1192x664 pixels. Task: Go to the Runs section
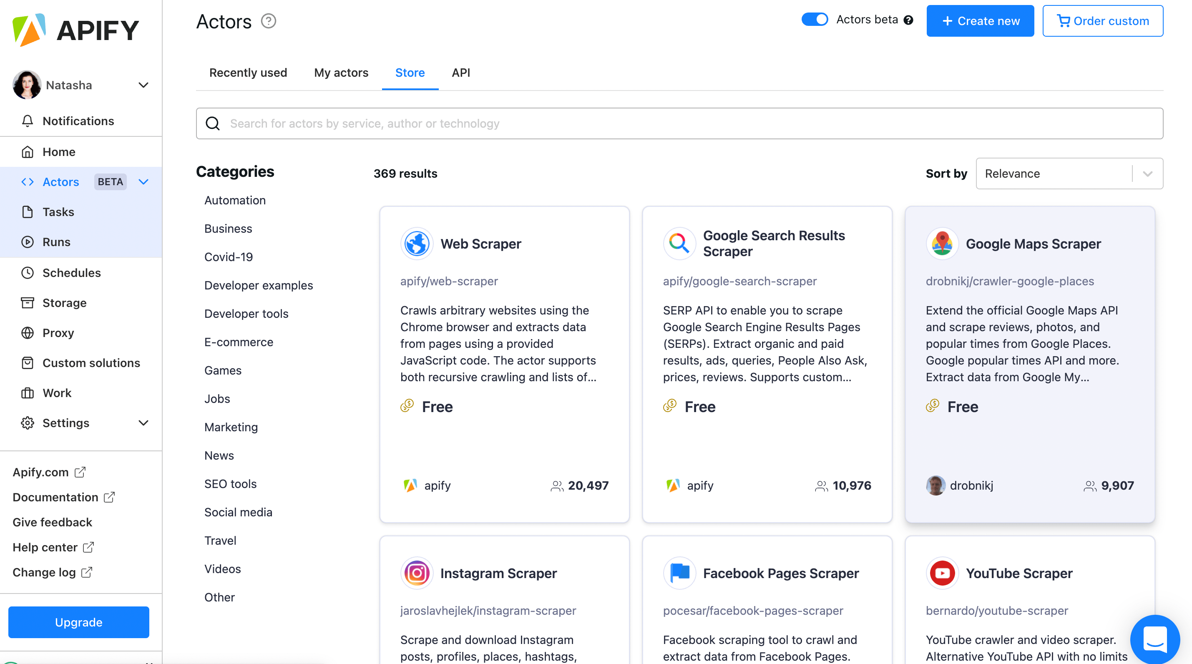click(55, 241)
